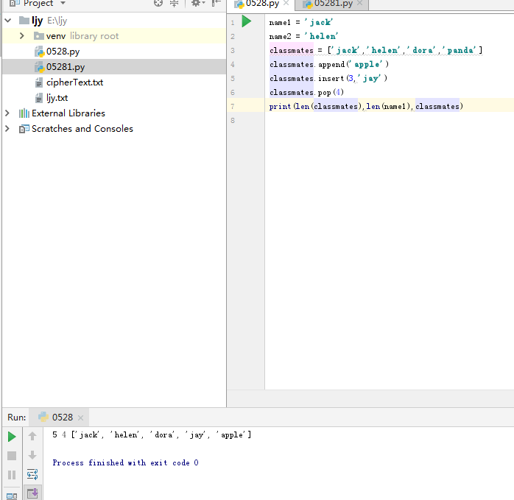Open the Project panel settings gear
This screenshot has width=514, height=500.
pyautogui.click(x=197, y=4)
